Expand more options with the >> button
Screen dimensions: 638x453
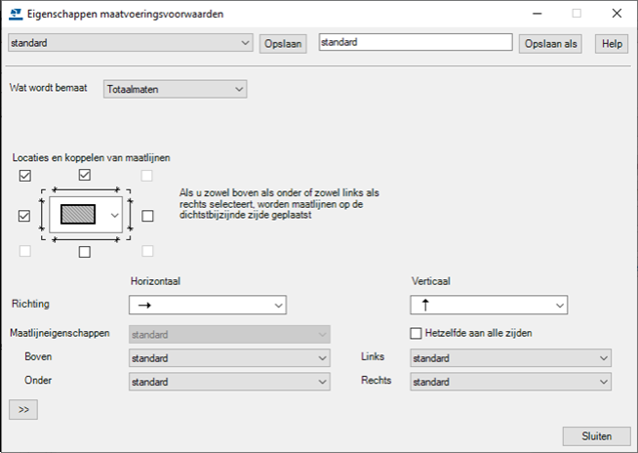[x=22, y=410]
